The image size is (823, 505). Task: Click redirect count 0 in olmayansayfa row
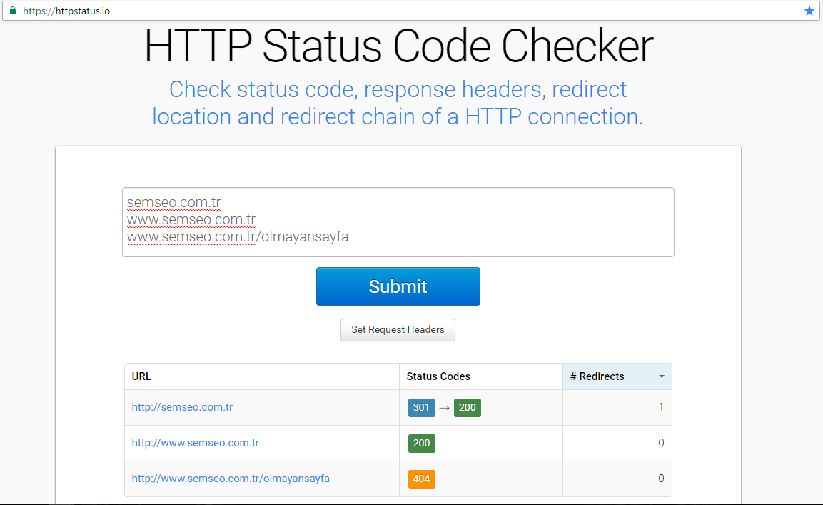pos(661,479)
